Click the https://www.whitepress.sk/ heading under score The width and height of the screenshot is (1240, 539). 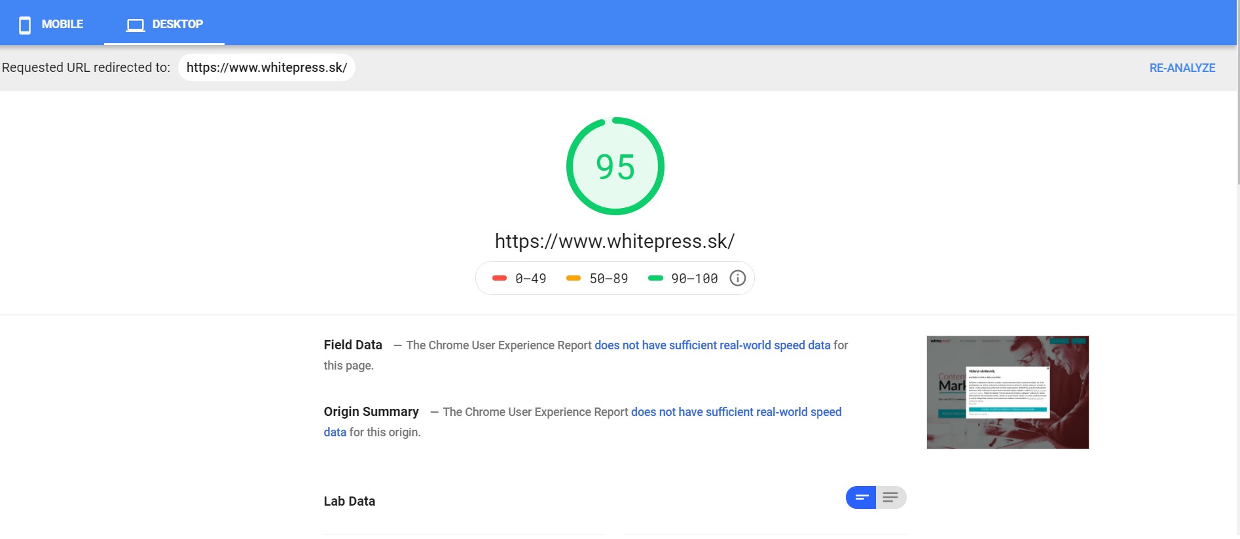coord(615,241)
